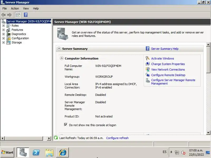The width and height of the screenshot is (211, 158).
Task: Click the Show desktop icon in tray
Action: 208,152
